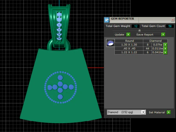The height and width of the screenshot is (132, 176).
Task: Select the 1.30 X 1.30 size cell
Action: point(129,45)
